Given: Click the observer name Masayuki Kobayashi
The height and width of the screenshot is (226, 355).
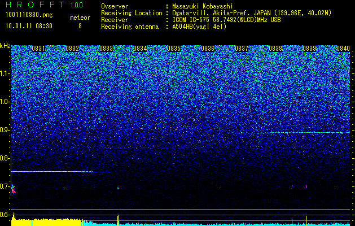Looking at the screenshot, I should pos(203,6).
